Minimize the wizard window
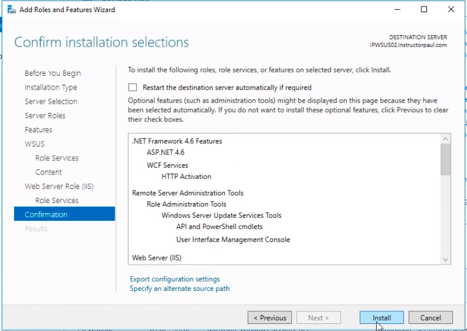 (x=397, y=9)
